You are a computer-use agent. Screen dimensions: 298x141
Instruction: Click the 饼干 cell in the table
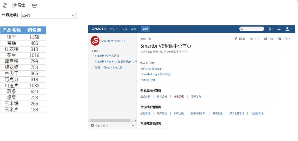pos(12,37)
